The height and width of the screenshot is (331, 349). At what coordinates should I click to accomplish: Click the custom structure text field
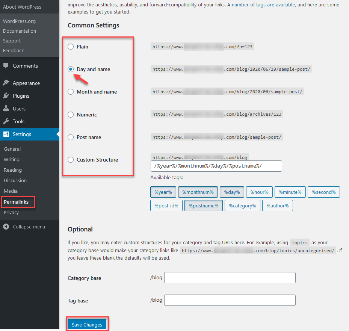[216, 166]
